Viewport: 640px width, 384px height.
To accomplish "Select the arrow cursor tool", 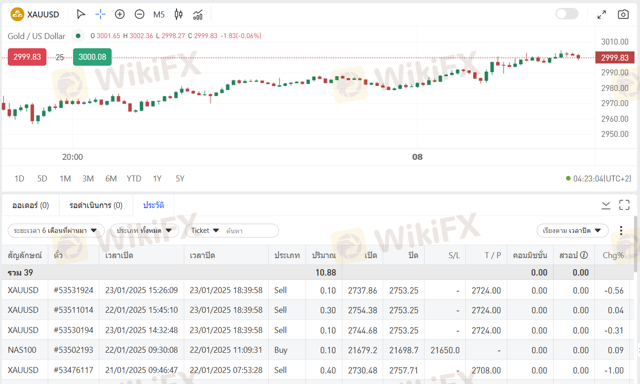I will tap(81, 14).
